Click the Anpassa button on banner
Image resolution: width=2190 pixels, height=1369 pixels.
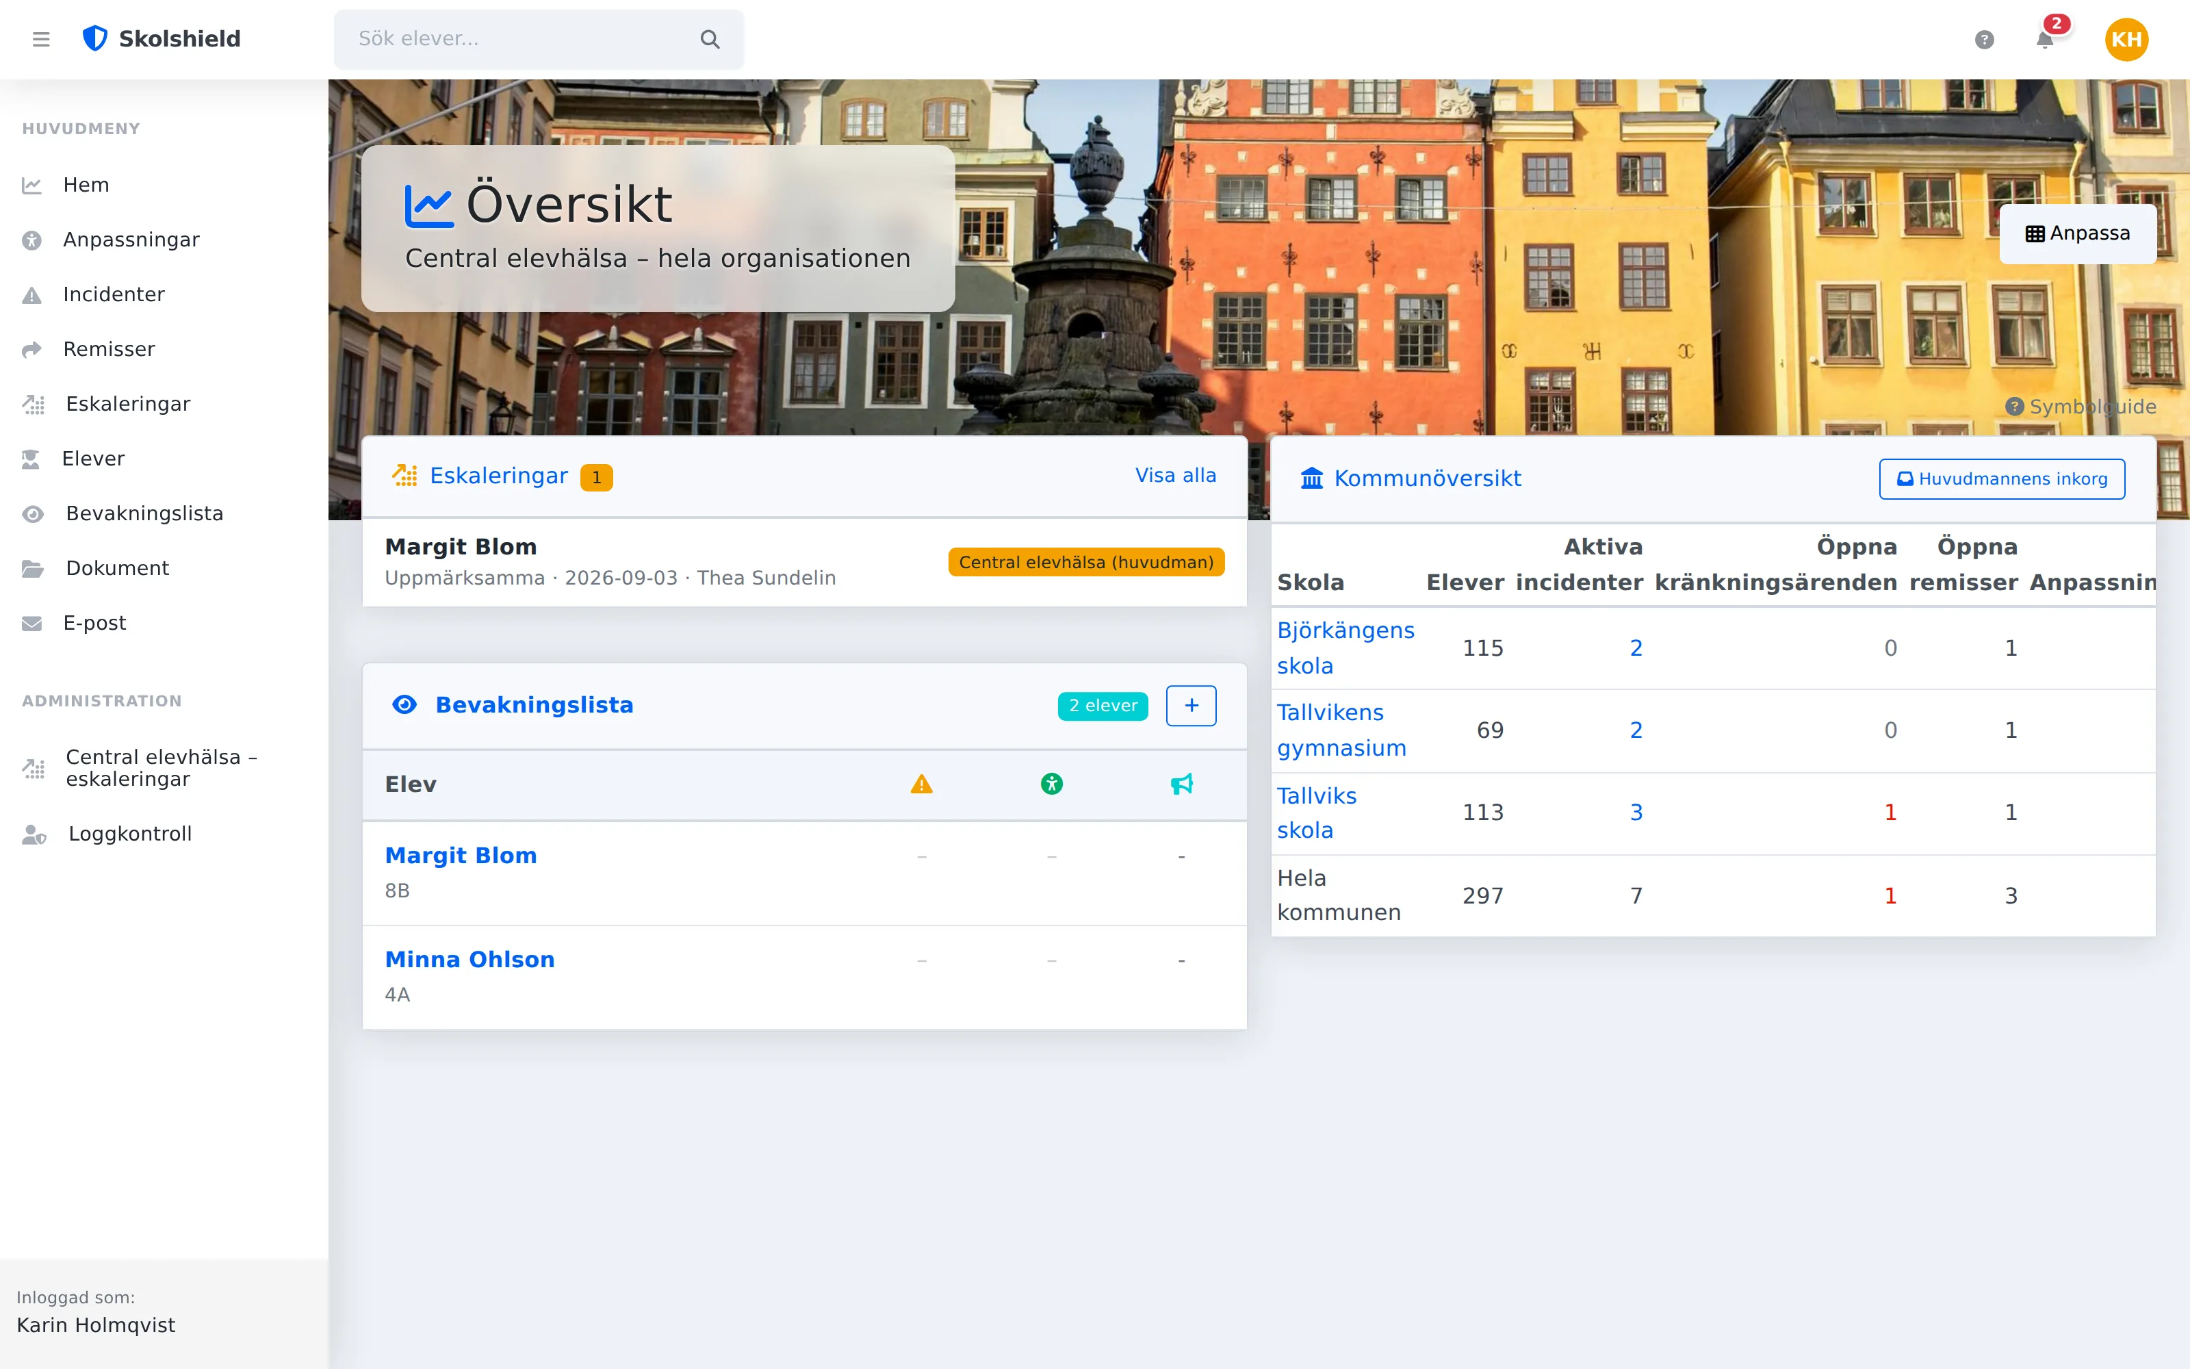point(2078,233)
